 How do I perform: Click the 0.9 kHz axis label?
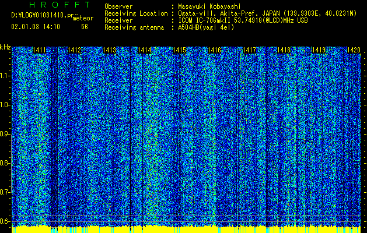click(5, 134)
